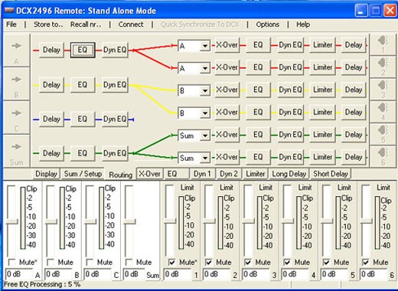Open output 3 source dropdown showing B
Viewport: 398px width, 291px height.
pos(205,90)
